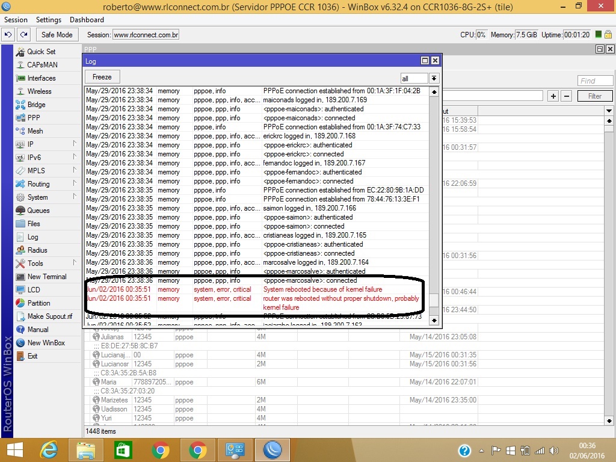This screenshot has width=616, height=462.
Task: Expand the Routing submenu
Action: click(46, 184)
